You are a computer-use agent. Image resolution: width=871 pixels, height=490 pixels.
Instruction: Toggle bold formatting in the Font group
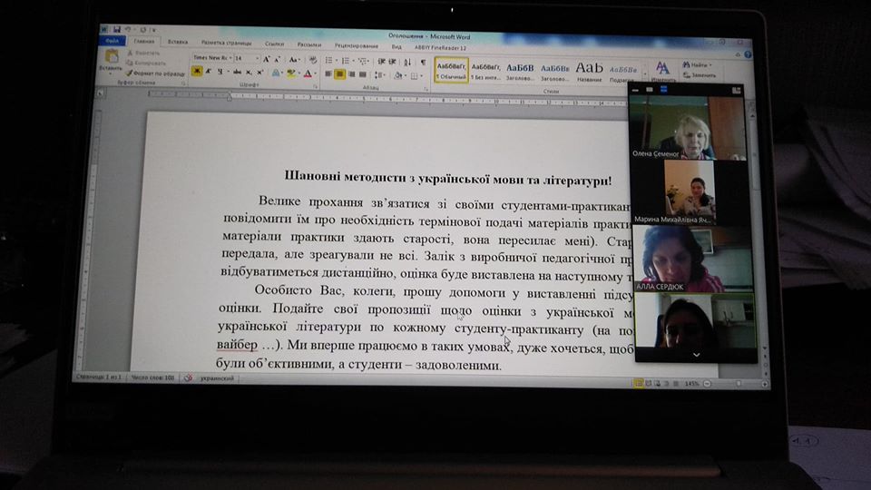(197, 72)
